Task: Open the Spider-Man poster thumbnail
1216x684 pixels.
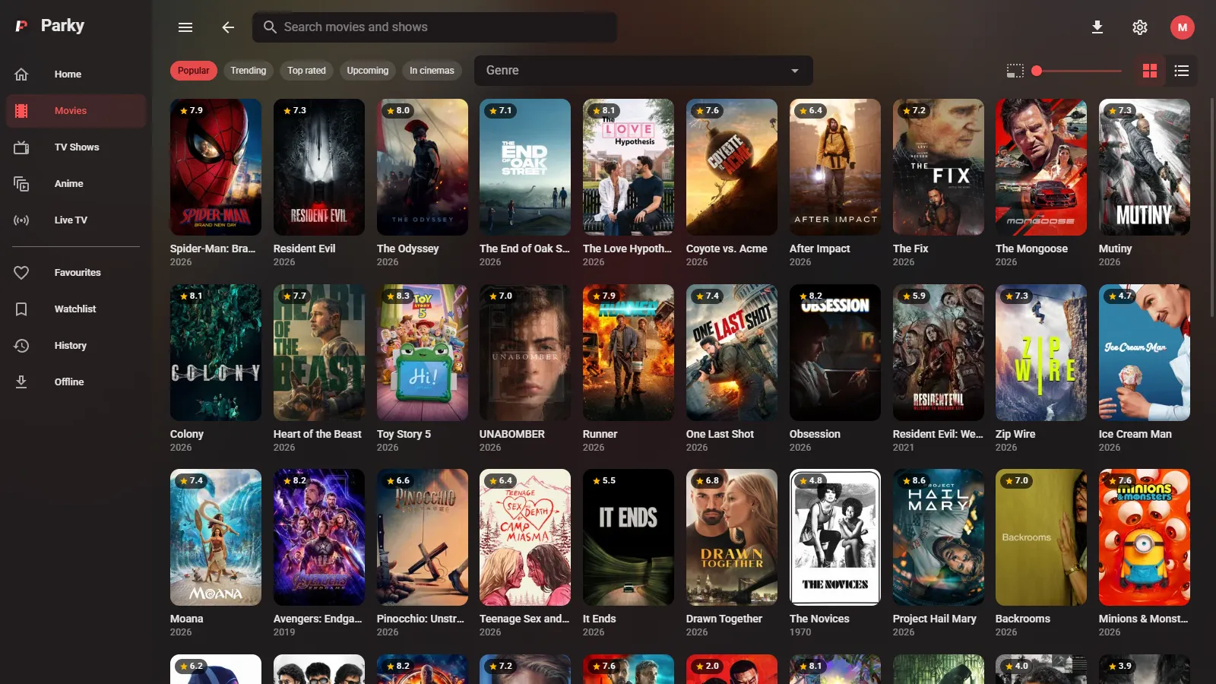Action: (x=216, y=167)
